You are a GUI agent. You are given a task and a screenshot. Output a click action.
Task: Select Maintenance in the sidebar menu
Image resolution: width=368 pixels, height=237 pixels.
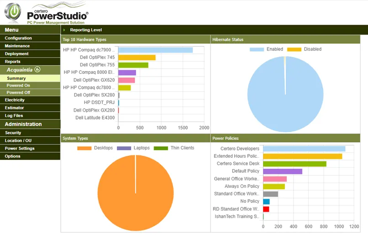pos(17,46)
